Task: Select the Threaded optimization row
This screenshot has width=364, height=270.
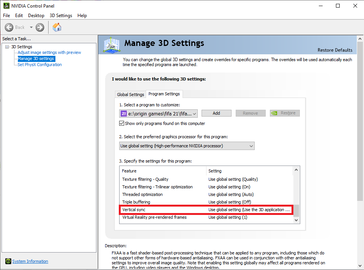Action: [x=206, y=194]
